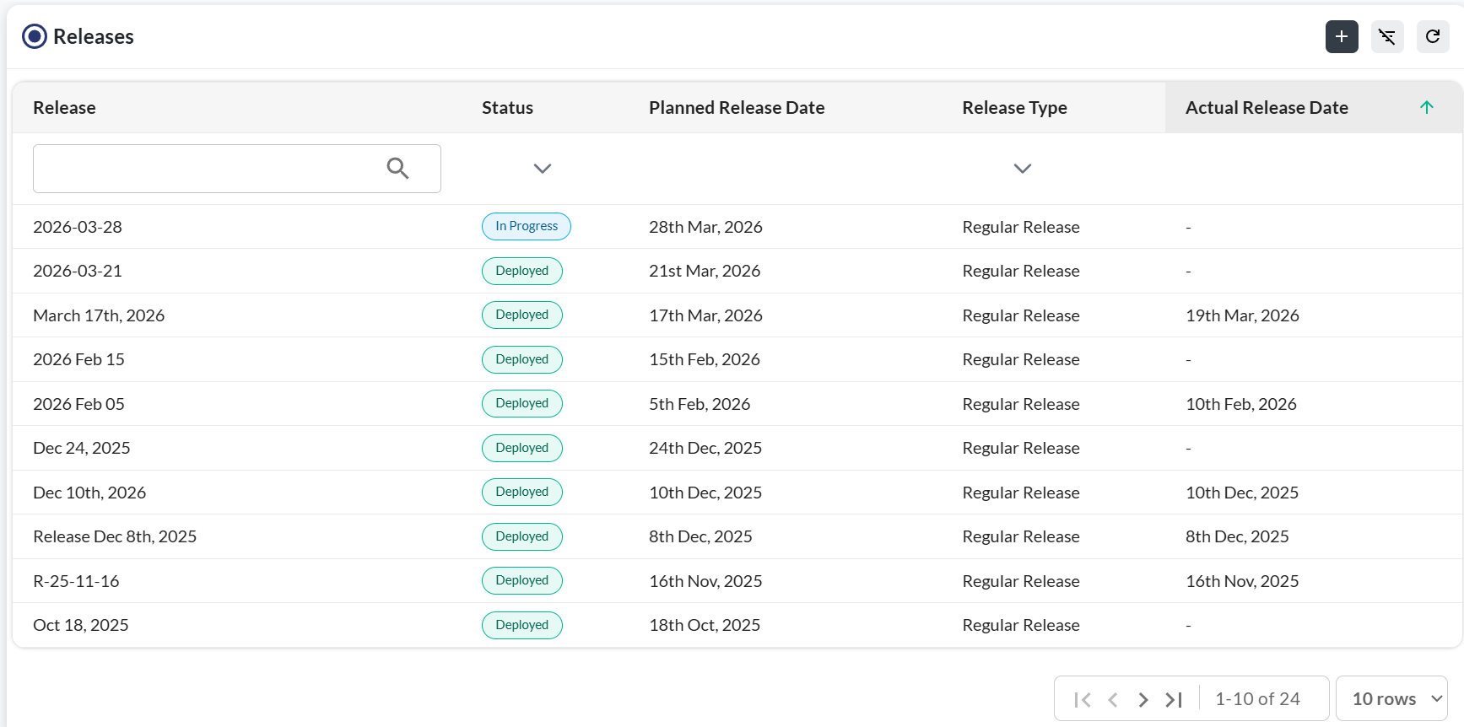The height and width of the screenshot is (727, 1464).
Task: Click planned date 15th Feb, 2026
Action: [x=705, y=359]
